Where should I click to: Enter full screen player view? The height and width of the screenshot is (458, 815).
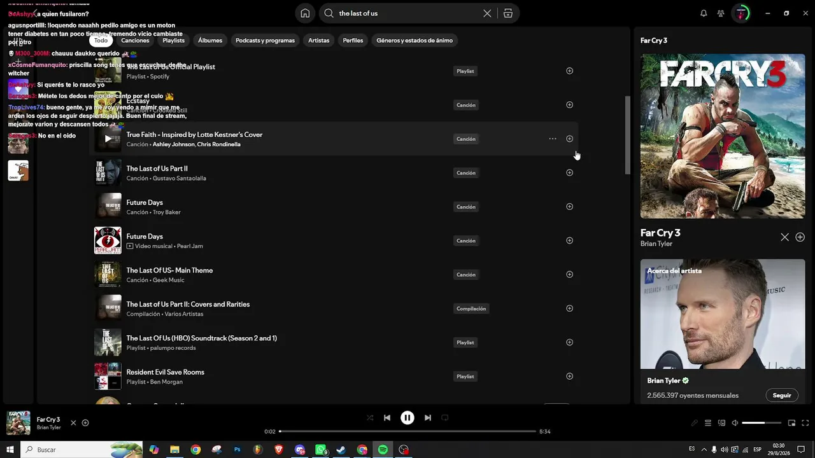(805, 423)
